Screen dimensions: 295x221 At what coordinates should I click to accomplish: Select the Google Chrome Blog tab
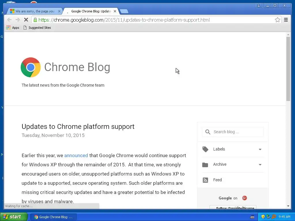tap(91, 11)
